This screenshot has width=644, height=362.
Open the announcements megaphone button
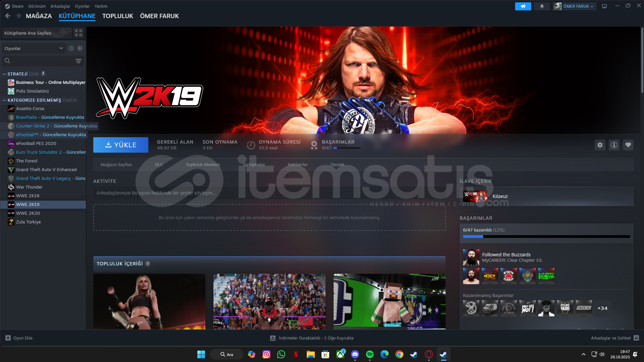tap(523, 6)
